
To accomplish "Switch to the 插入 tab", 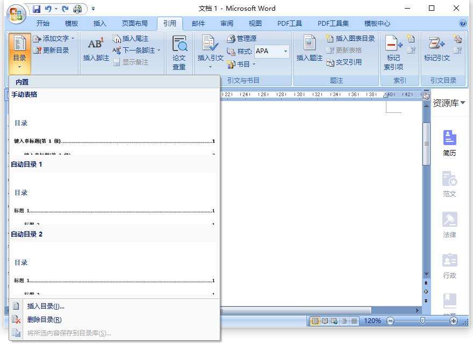I will click(100, 23).
